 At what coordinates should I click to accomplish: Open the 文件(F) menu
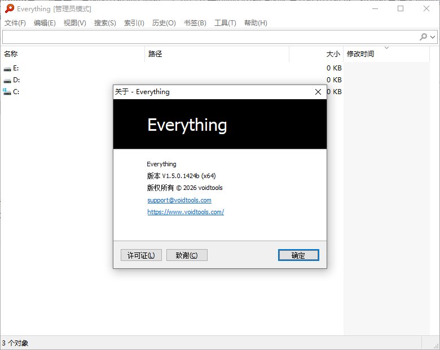click(x=15, y=23)
